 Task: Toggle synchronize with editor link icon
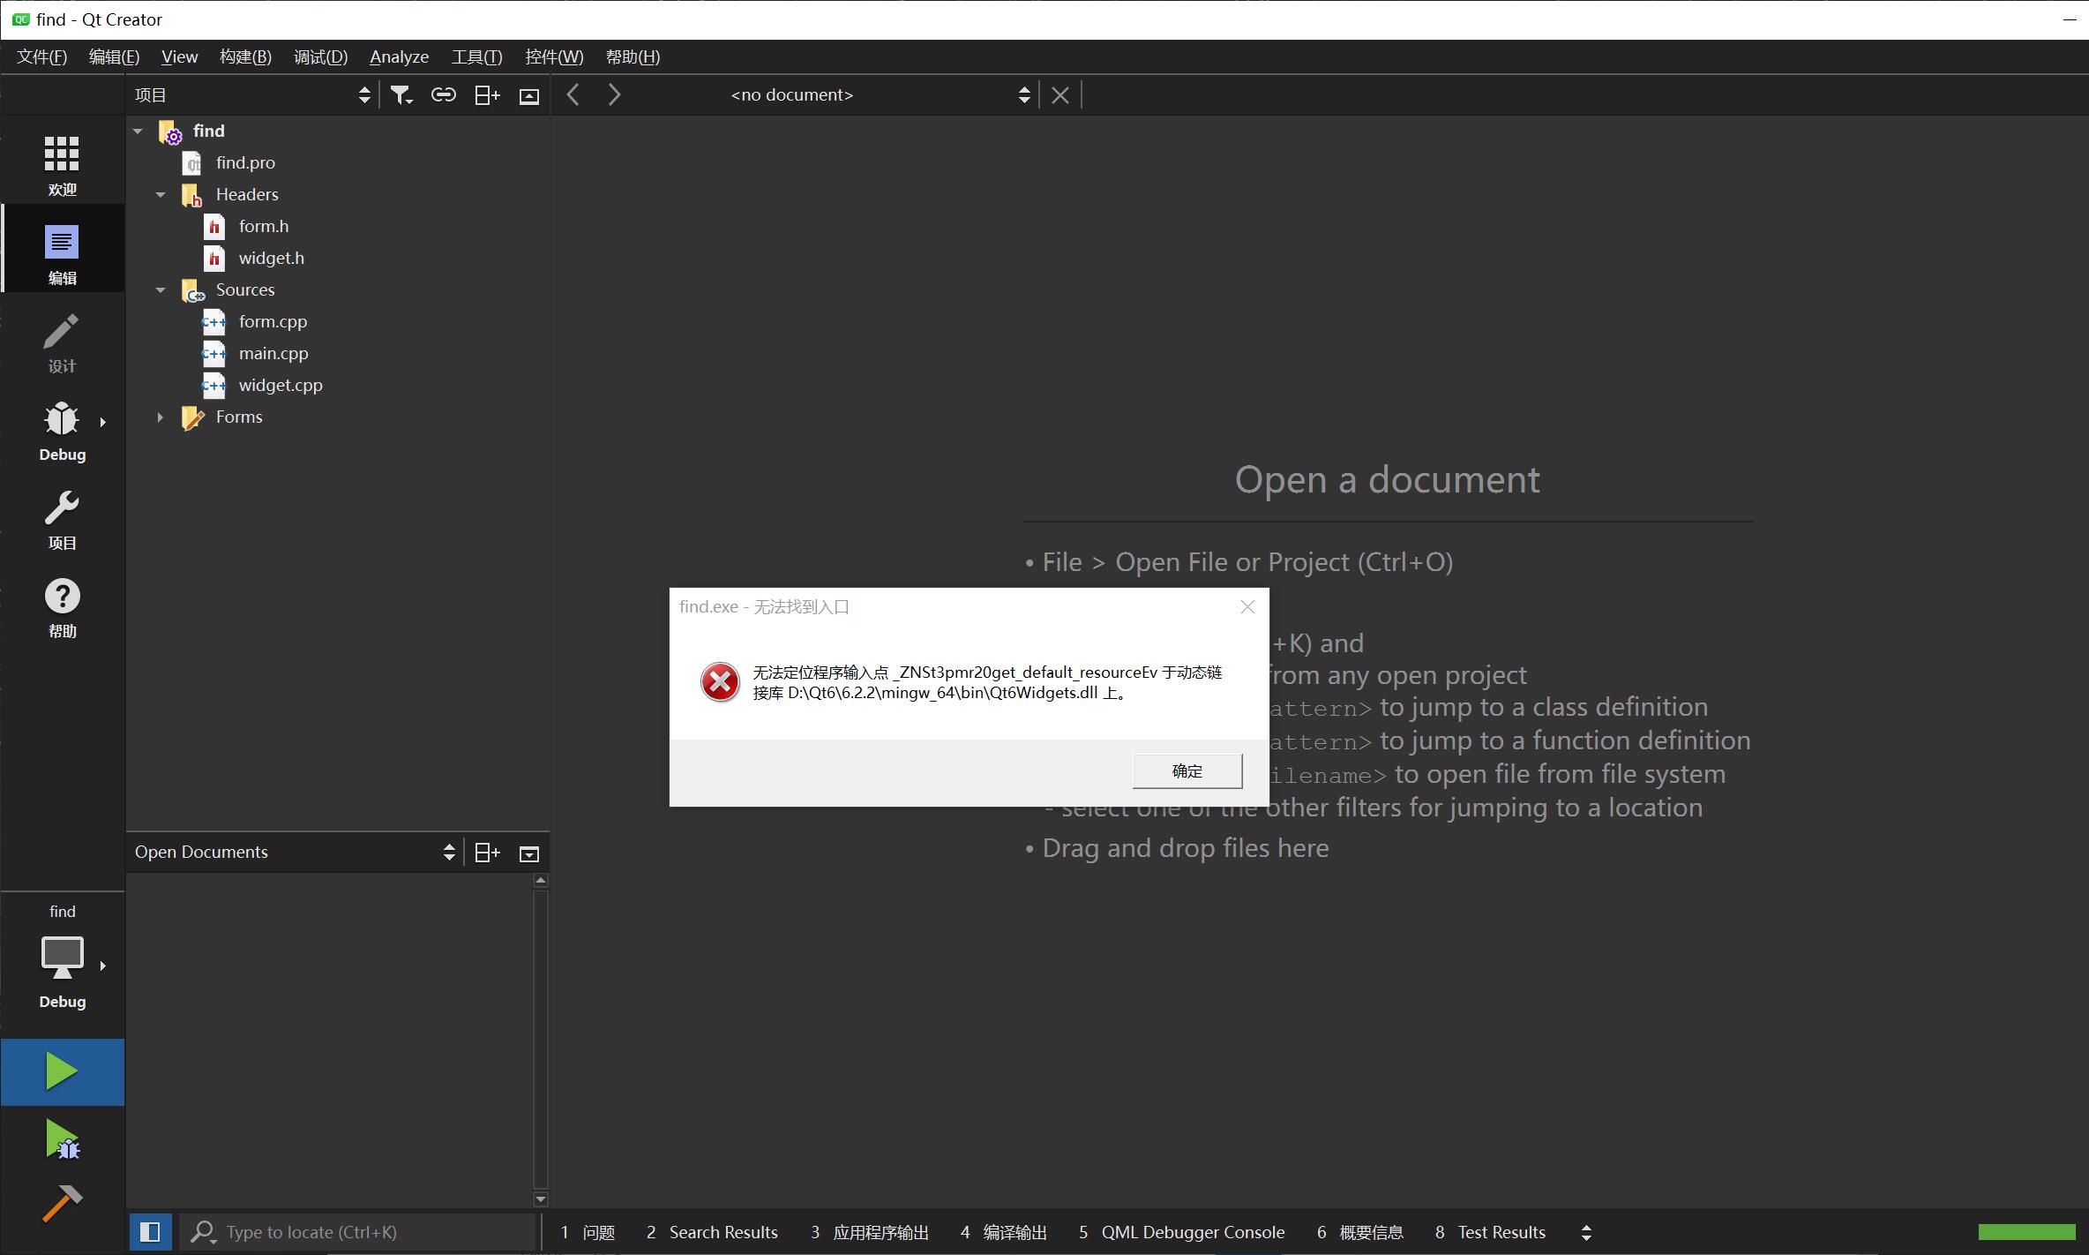443,95
